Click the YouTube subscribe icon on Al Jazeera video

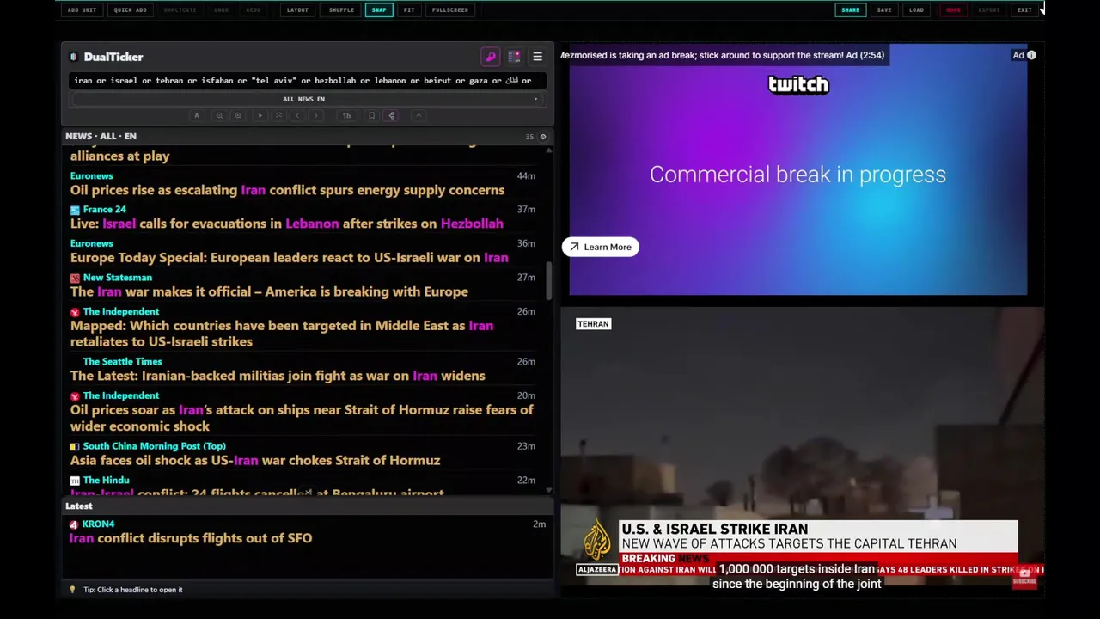pyautogui.click(x=1024, y=577)
